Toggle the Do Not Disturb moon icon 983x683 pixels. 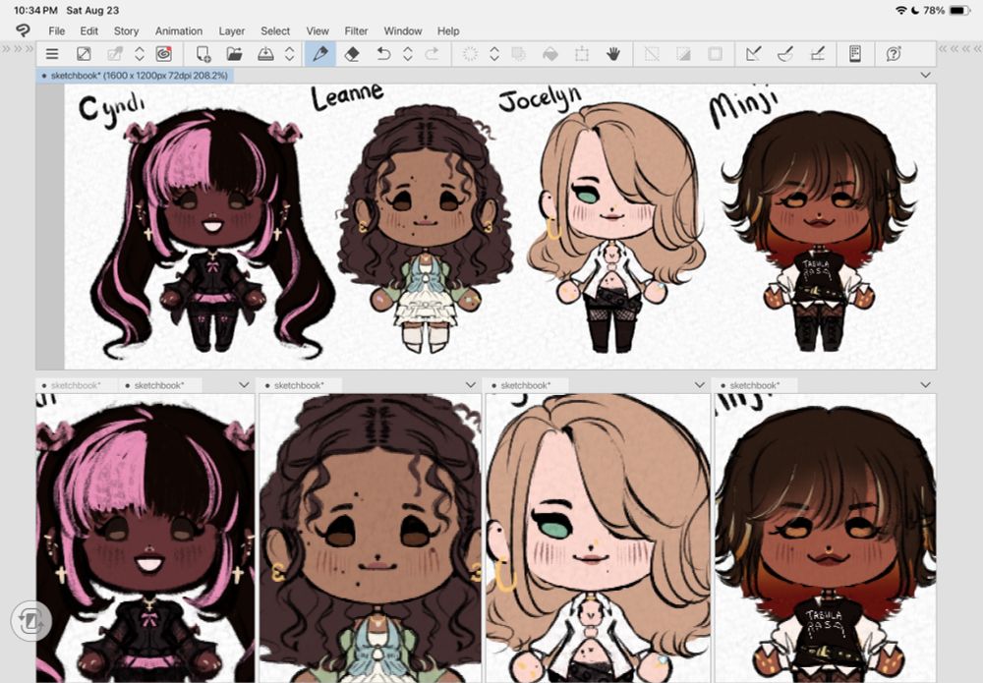pyautogui.click(x=915, y=10)
